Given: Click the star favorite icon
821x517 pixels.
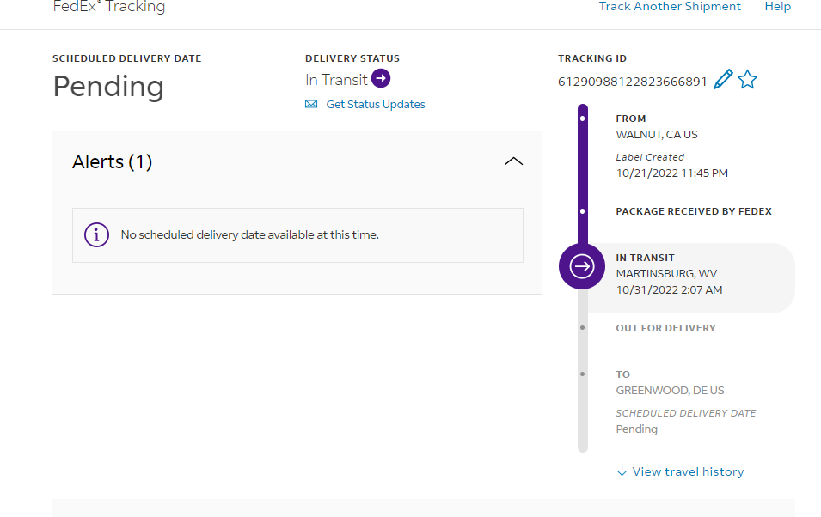Looking at the screenshot, I should coord(748,81).
